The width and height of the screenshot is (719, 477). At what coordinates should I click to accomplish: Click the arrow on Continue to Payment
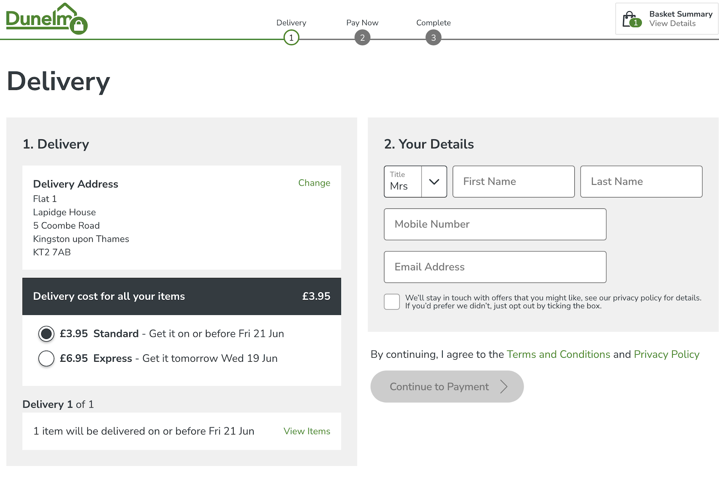(x=504, y=387)
